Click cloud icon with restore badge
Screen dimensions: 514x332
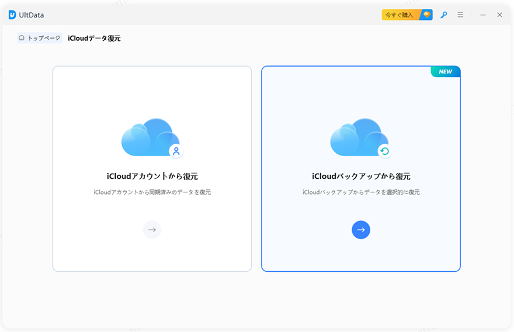coord(361,138)
